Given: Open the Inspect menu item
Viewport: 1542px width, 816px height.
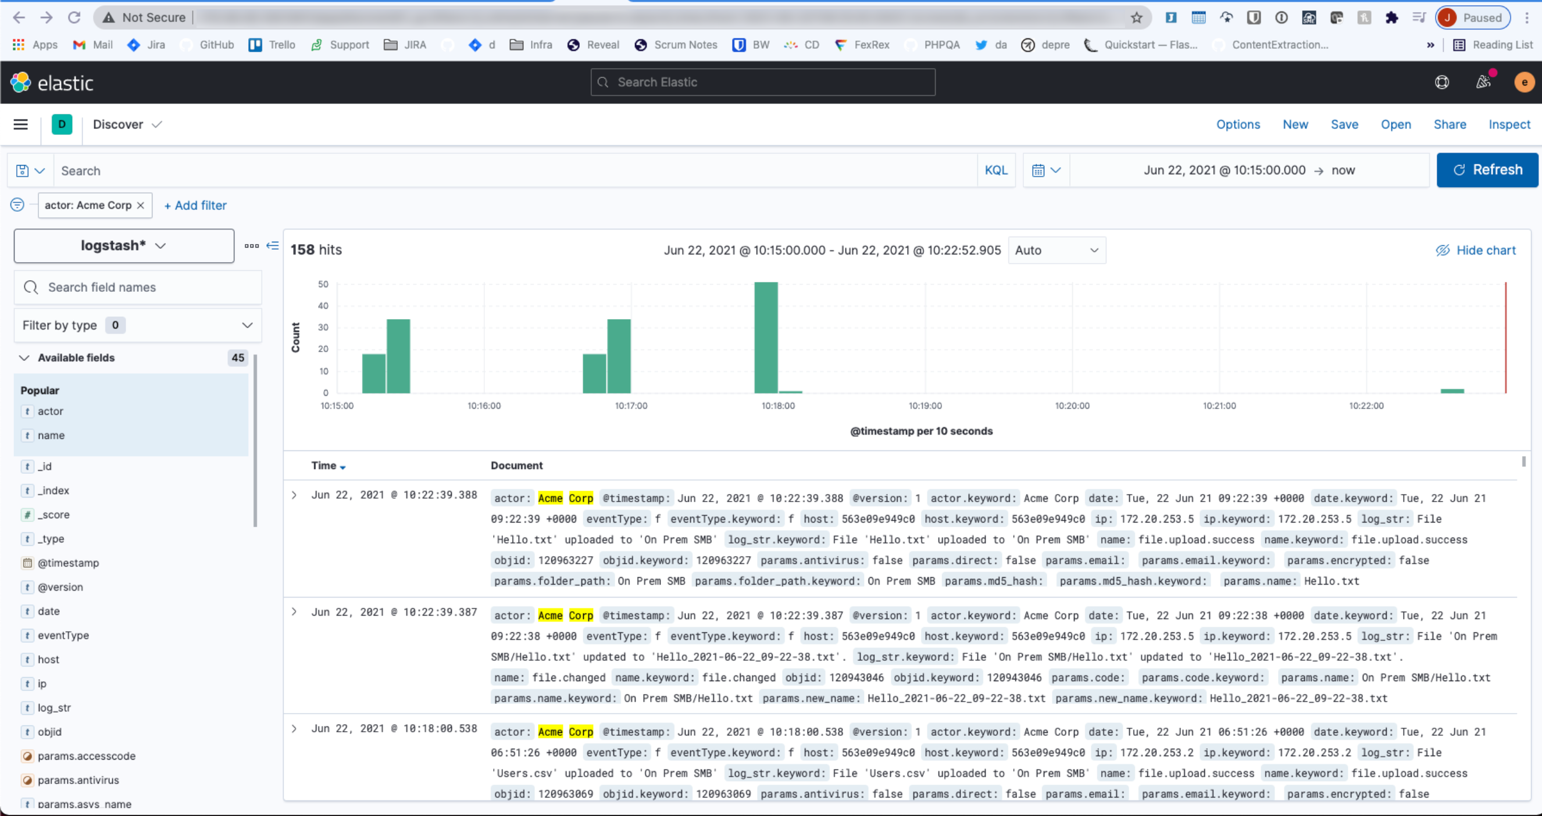Looking at the screenshot, I should point(1508,124).
